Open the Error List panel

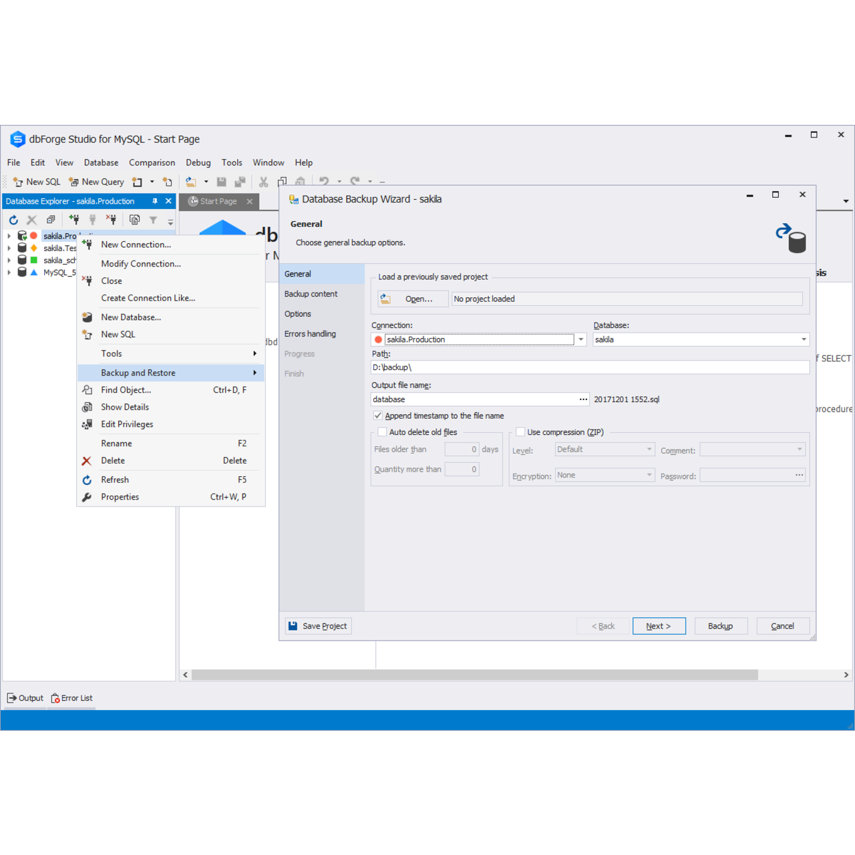71,698
